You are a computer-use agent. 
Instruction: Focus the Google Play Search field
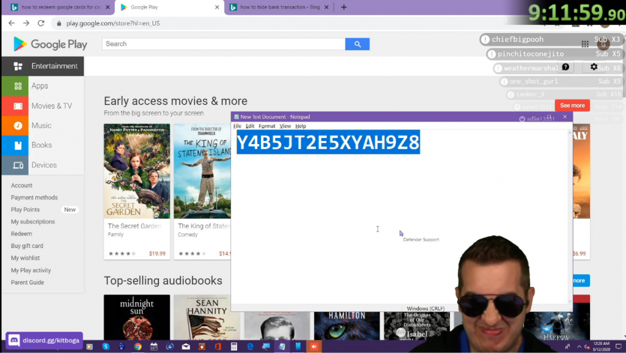pyautogui.click(x=224, y=44)
